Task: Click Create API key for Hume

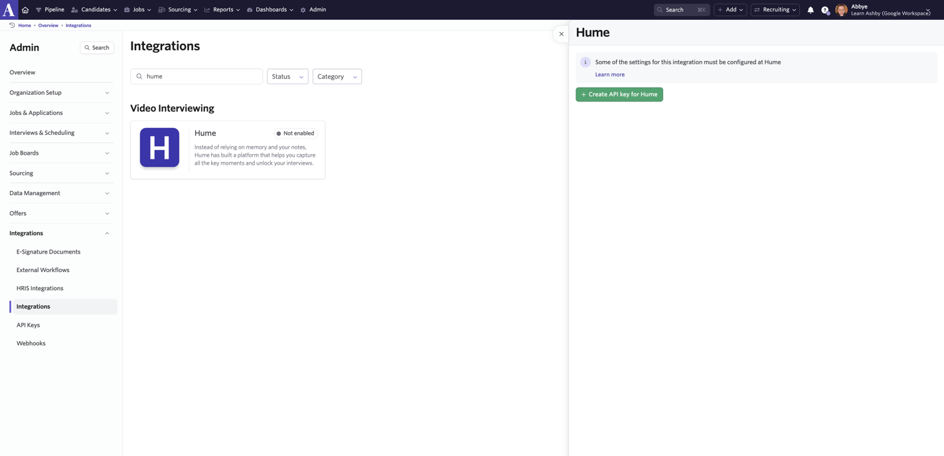Action: [619, 94]
